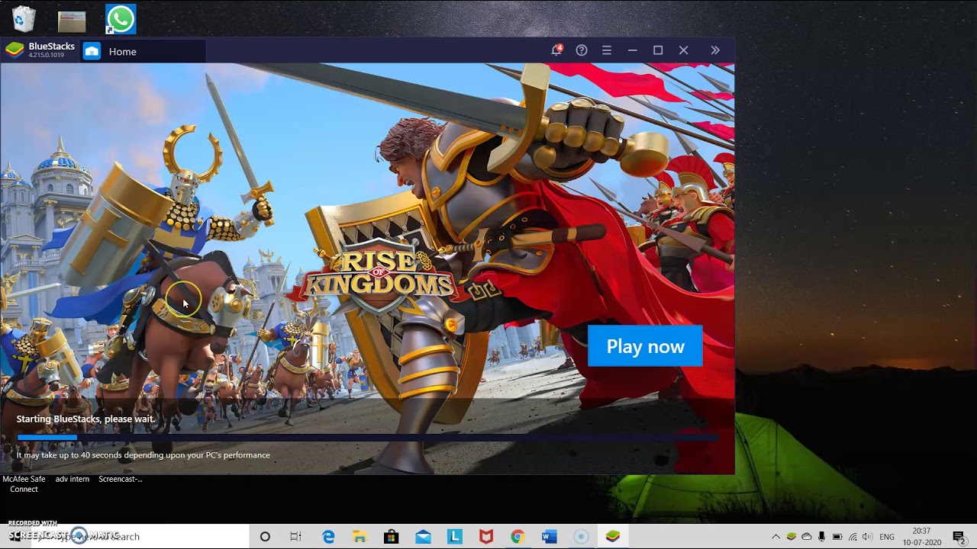
Task: Open the WhatsApp desktop shortcut
Action: (x=121, y=19)
